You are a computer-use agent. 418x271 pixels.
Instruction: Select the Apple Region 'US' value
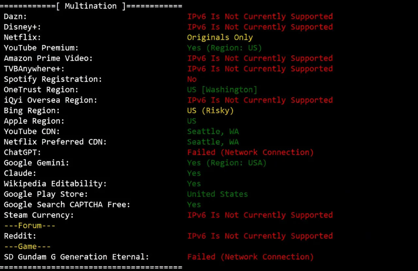pos(192,121)
